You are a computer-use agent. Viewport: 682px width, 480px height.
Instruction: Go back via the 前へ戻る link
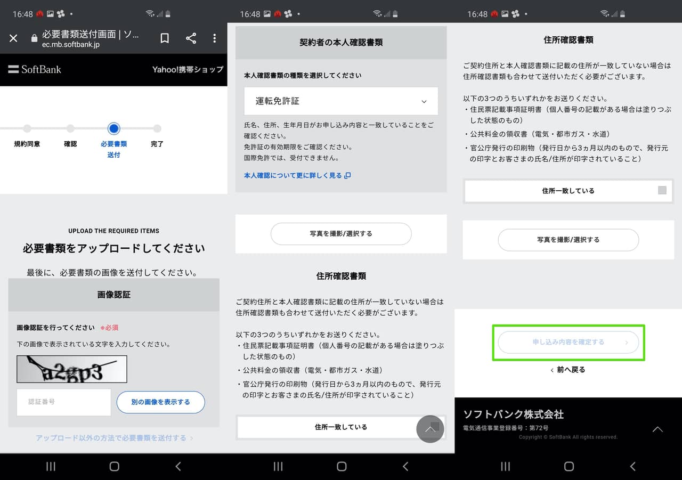click(x=568, y=370)
